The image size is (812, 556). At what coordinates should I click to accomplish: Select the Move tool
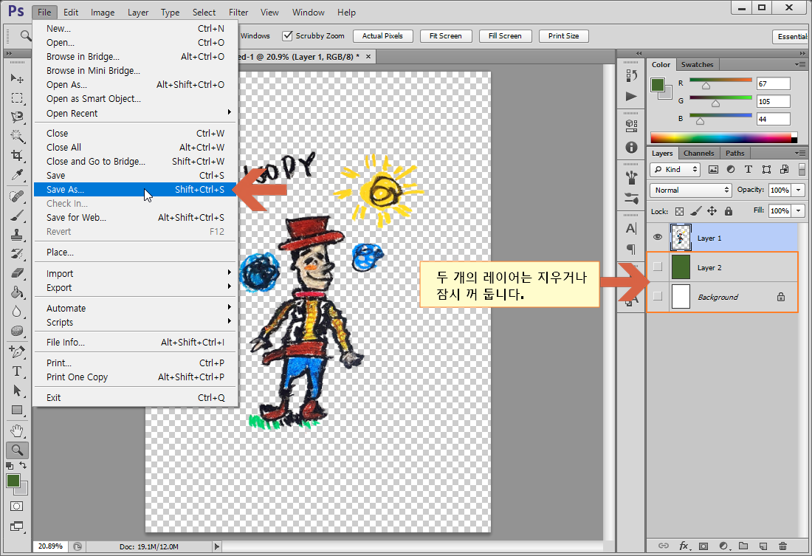[17, 78]
